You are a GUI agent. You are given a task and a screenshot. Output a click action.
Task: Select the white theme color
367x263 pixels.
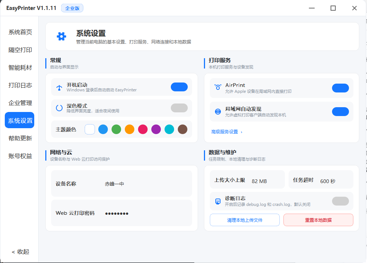90,129
